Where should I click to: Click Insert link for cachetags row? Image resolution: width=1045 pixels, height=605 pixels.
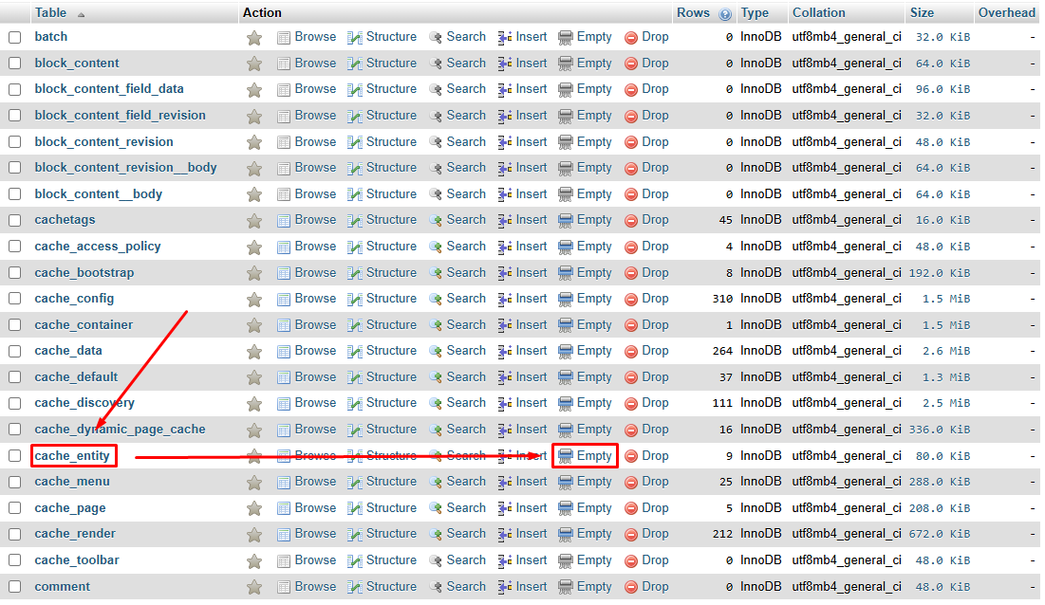532,220
